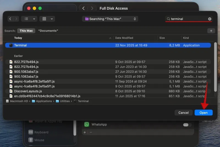
Task: Click the plus button to add search criteria
Action: point(211,31)
